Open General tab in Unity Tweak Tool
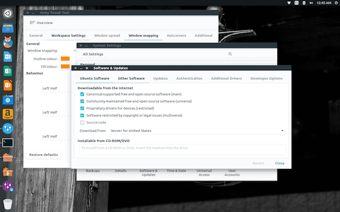The width and height of the screenshot is (340, 212). pyautogui.click(x=36, y=36)
